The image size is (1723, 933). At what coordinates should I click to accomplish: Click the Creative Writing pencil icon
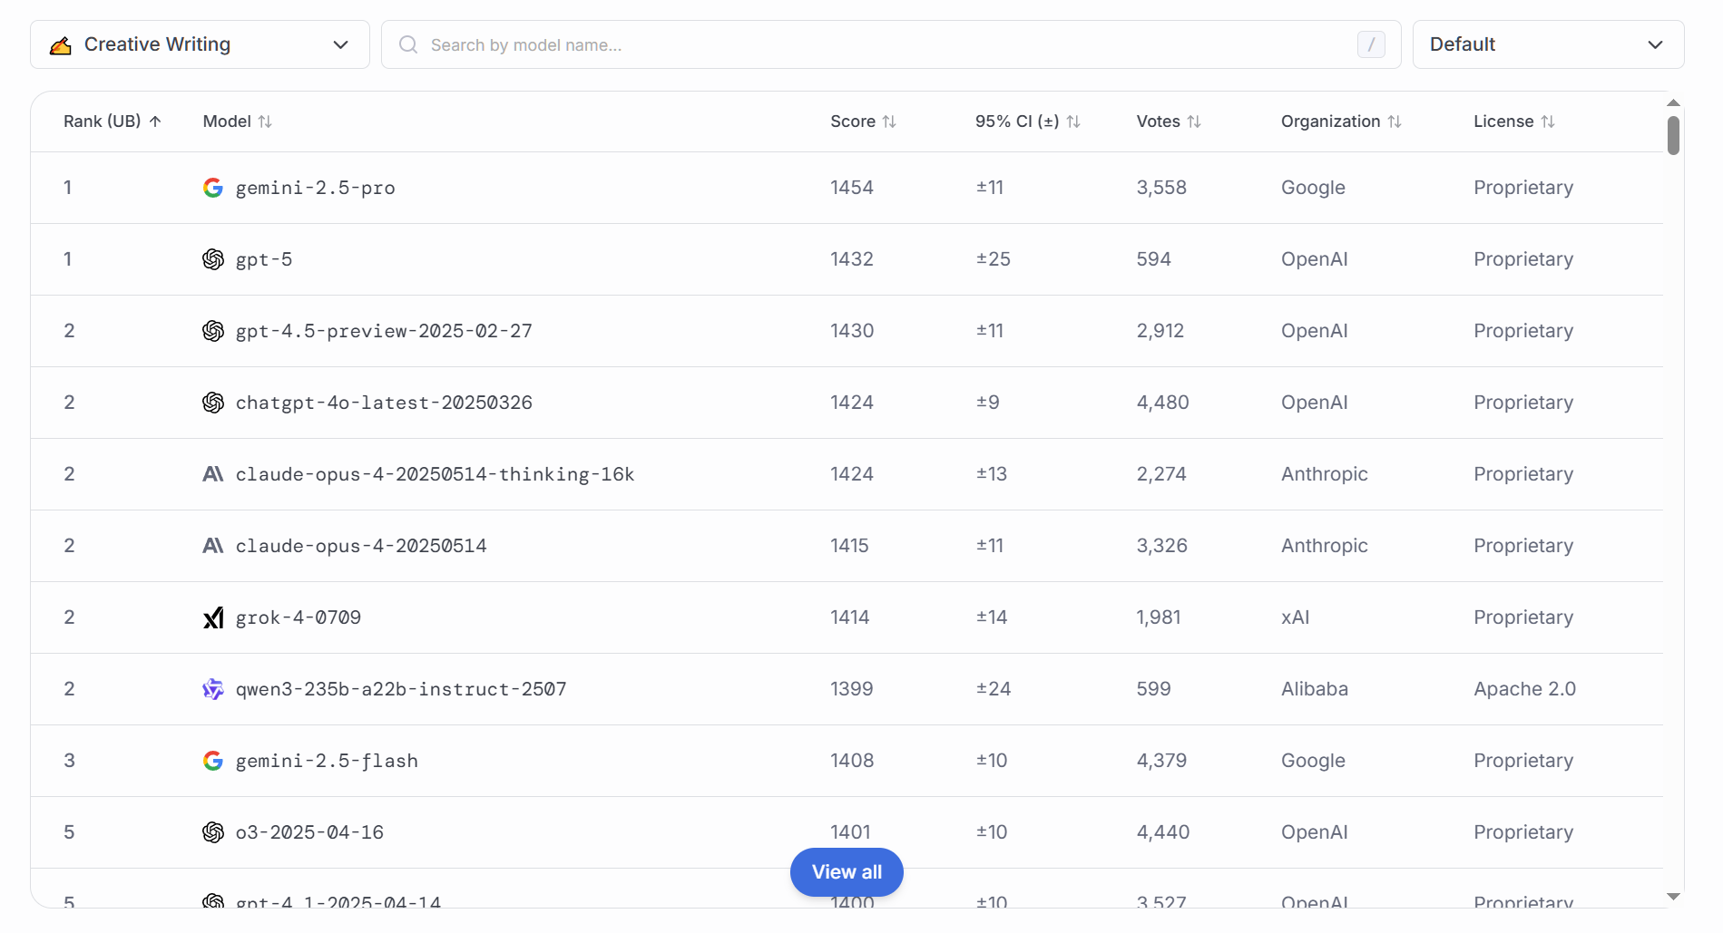point(61,45)
